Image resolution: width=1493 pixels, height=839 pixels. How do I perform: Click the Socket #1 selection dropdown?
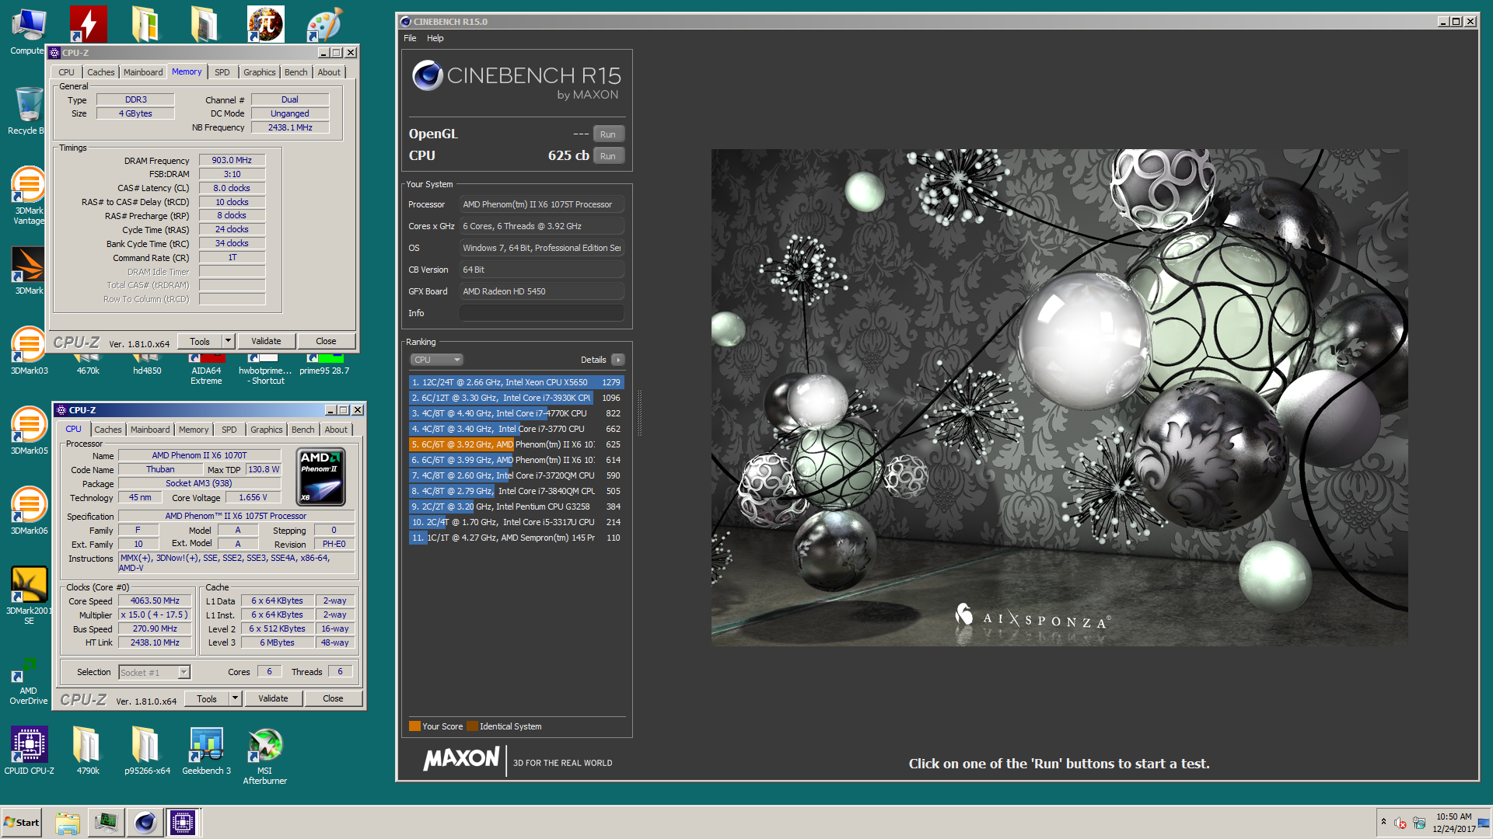coord(154,673)
